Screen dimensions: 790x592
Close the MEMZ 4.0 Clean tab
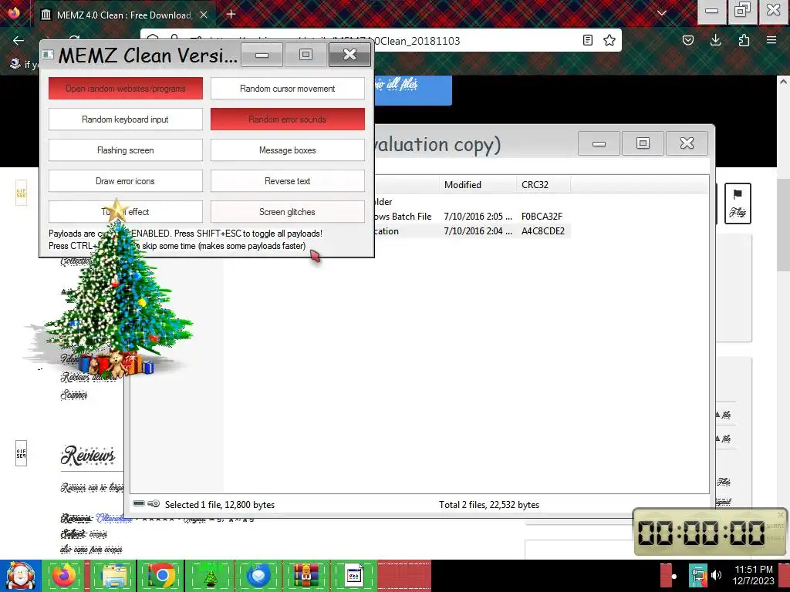[204, 15]
